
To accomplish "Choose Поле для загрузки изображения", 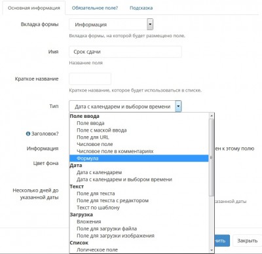I will (115, 236).
